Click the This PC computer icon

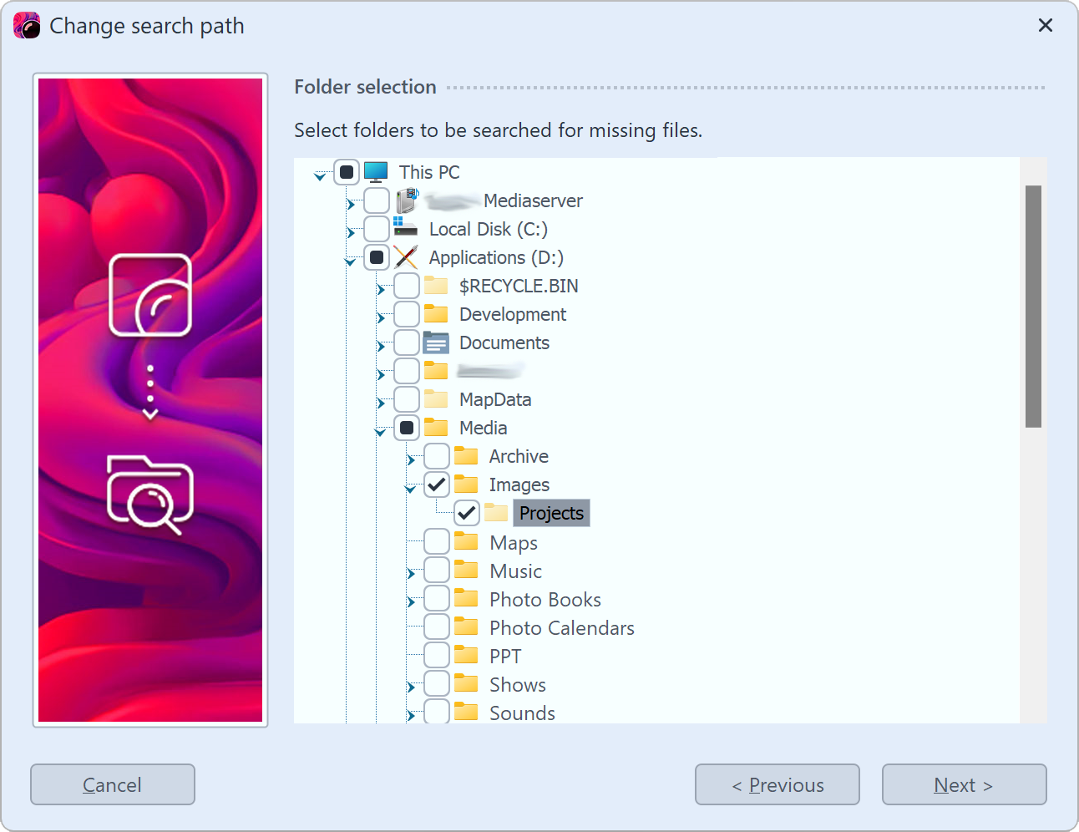tap(377, 172)
